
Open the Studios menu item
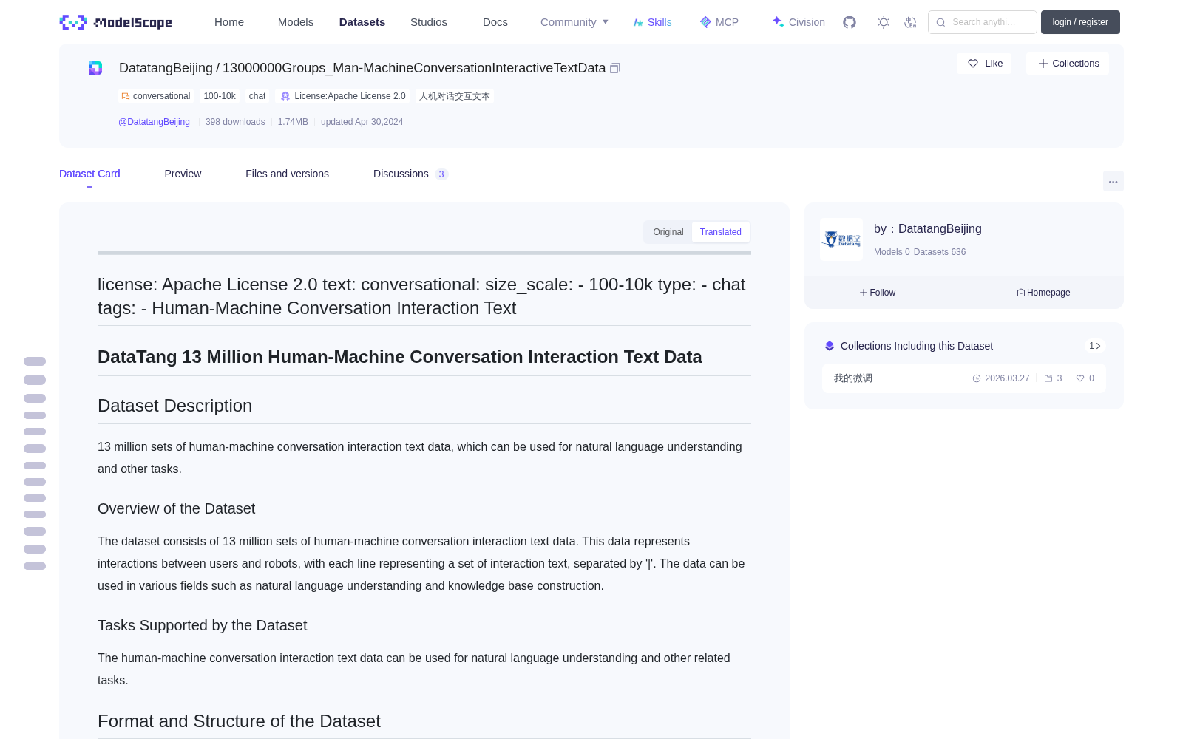429,22
